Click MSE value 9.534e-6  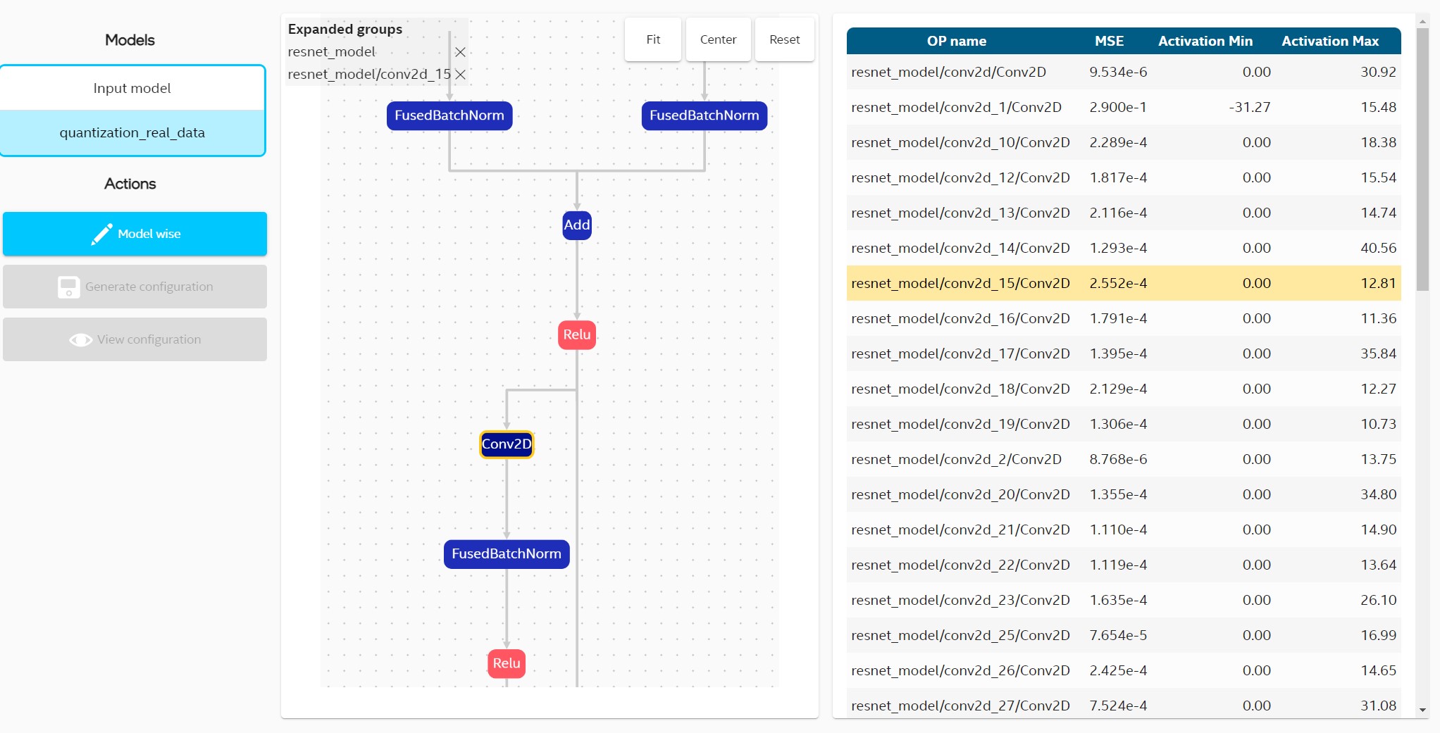tap(1118, 72)
